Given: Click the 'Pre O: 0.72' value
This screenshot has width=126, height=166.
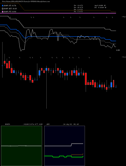Looking at the screenshot, I should point(78,6).
